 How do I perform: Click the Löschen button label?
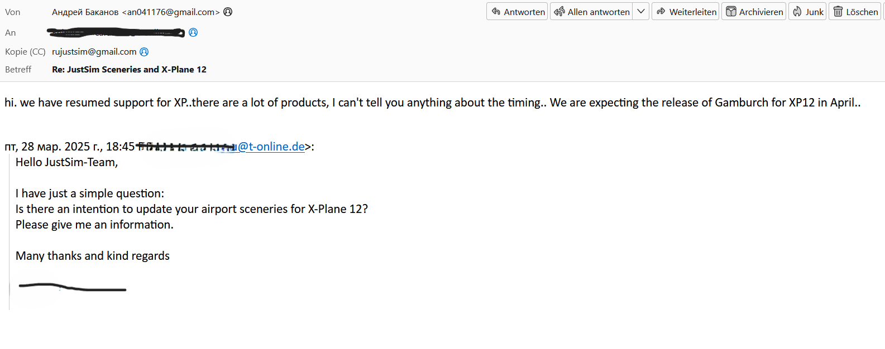[x=862, y=12]
